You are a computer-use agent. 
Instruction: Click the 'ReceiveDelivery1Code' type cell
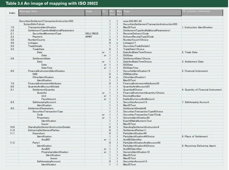pos(136,33)
